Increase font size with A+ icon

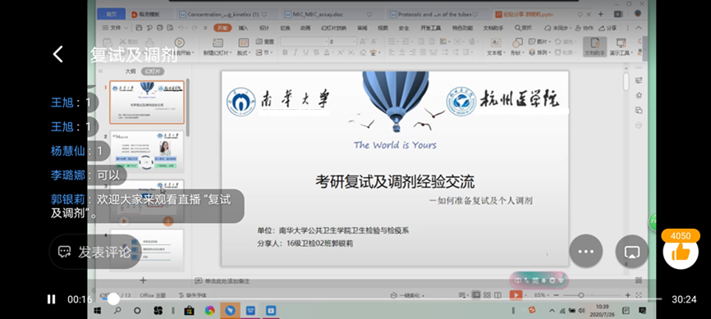click(363, 42)
